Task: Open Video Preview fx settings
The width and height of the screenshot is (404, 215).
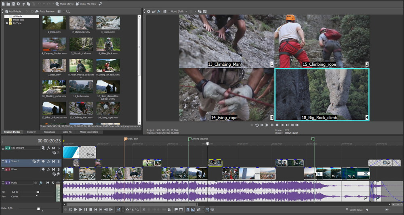Action: [159, 11]
